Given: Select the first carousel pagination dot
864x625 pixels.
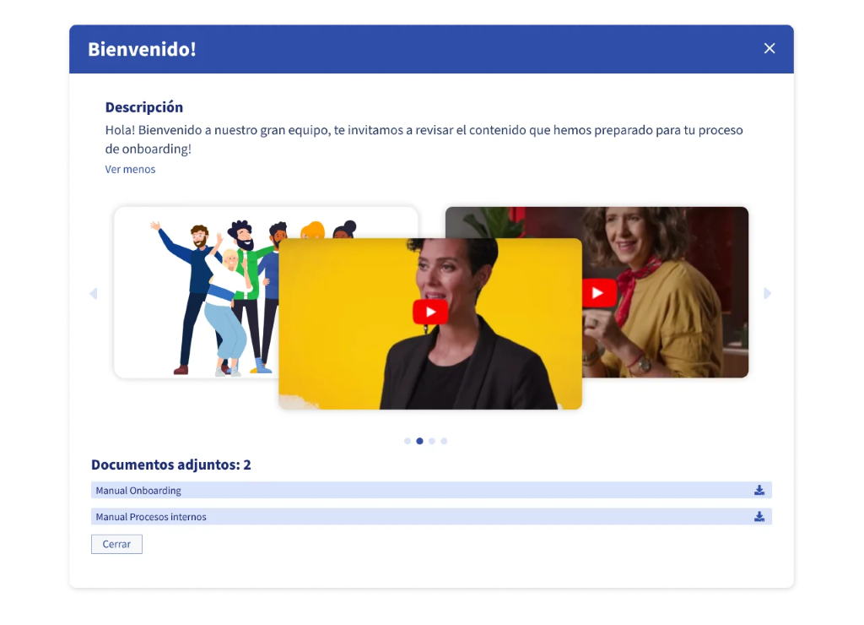Looking at the screenshot, I should tap(408, 441).
